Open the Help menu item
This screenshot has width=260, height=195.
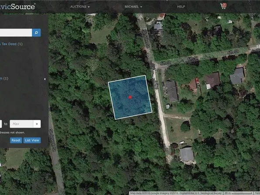pyautogui.click(x=181, y=7)
